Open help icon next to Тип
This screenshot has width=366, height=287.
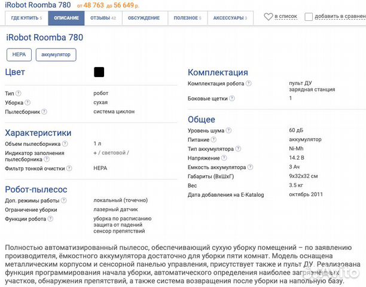[18, 93]
